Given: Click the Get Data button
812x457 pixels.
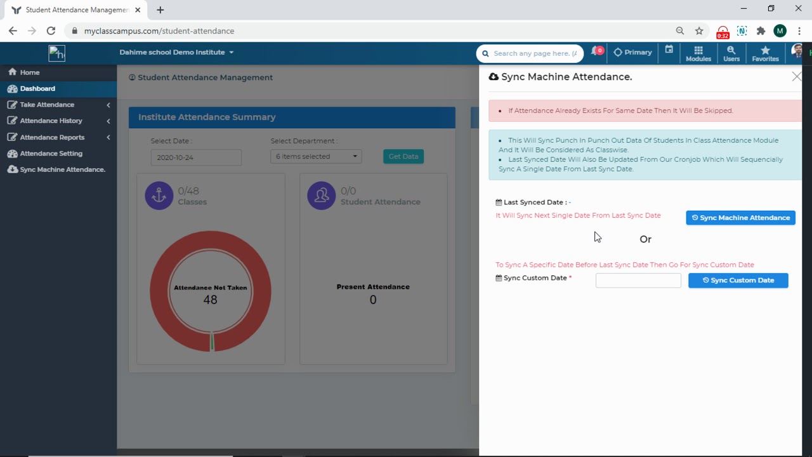Looking at the screenshot, I should coord(403,156).
